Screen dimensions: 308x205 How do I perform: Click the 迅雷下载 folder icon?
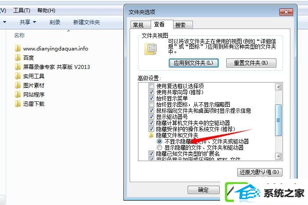(18, 104)
